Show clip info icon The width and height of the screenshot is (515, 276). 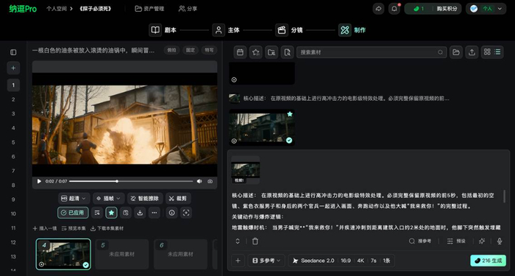click(171, 213)
